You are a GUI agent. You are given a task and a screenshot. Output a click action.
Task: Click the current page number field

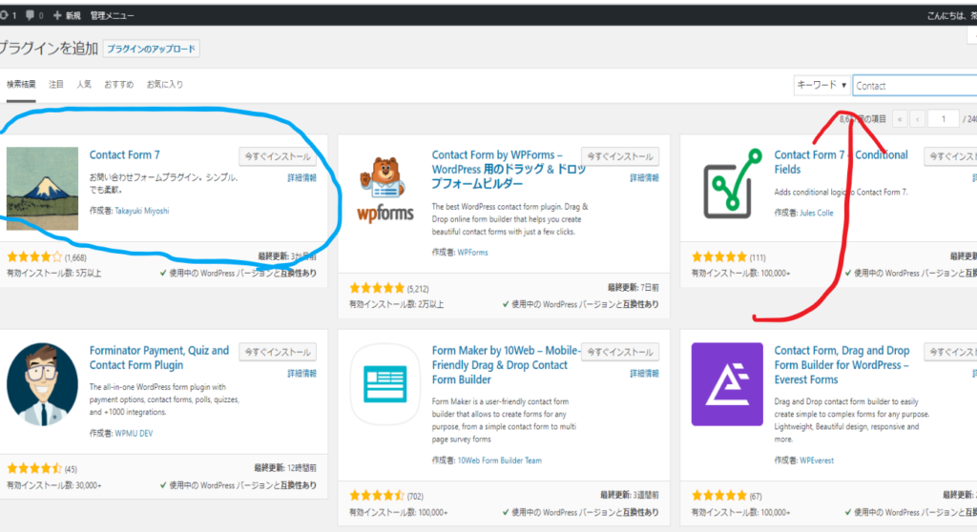pyautogui.click(x=943, y=118)
